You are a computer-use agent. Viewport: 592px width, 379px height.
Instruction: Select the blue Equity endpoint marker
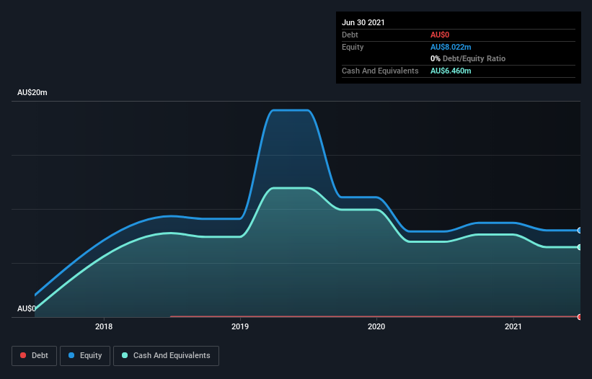[x=580, y=231]
